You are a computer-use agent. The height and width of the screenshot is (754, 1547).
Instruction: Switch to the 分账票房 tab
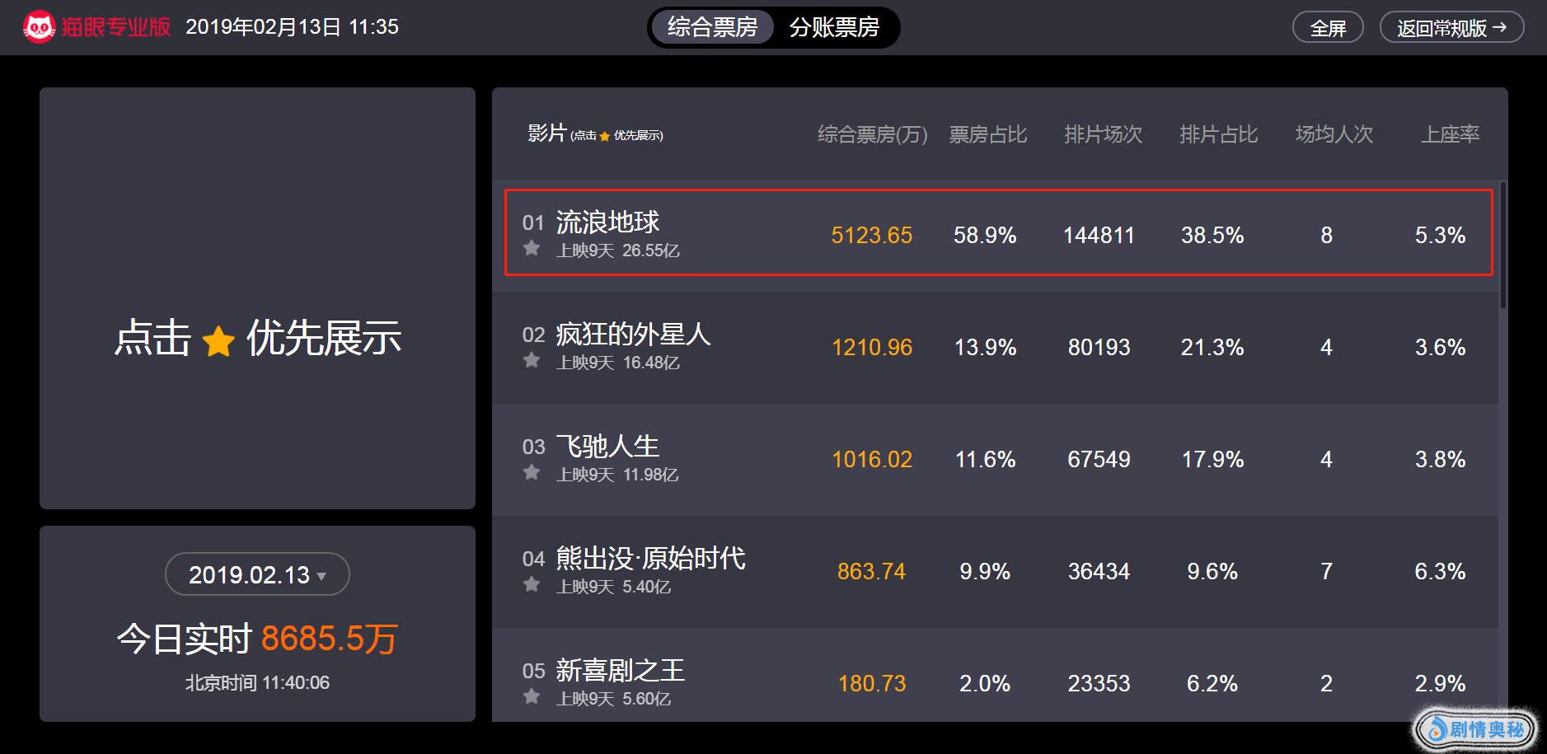[x=834, y=27]
